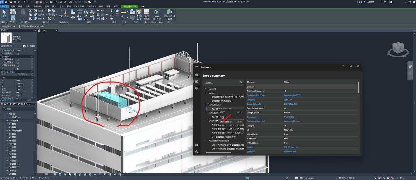Select the 修正 (Modify) arrow tool

pyautogui.click(x=4, y=13)
